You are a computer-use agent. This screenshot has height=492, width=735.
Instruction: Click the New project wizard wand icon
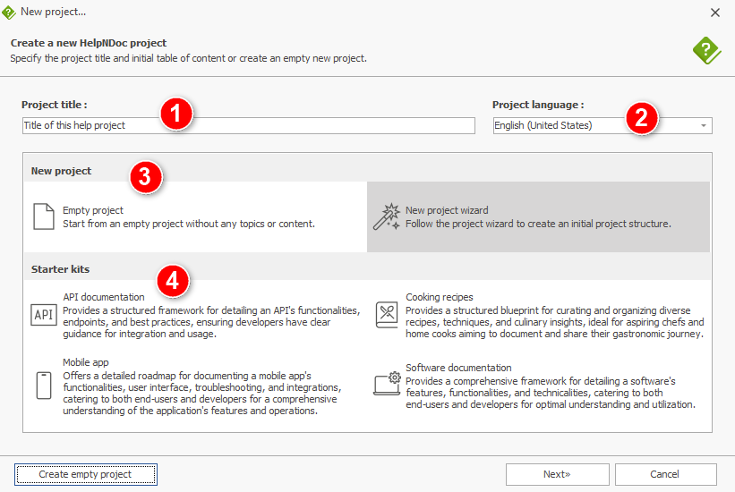coord(387,216)
